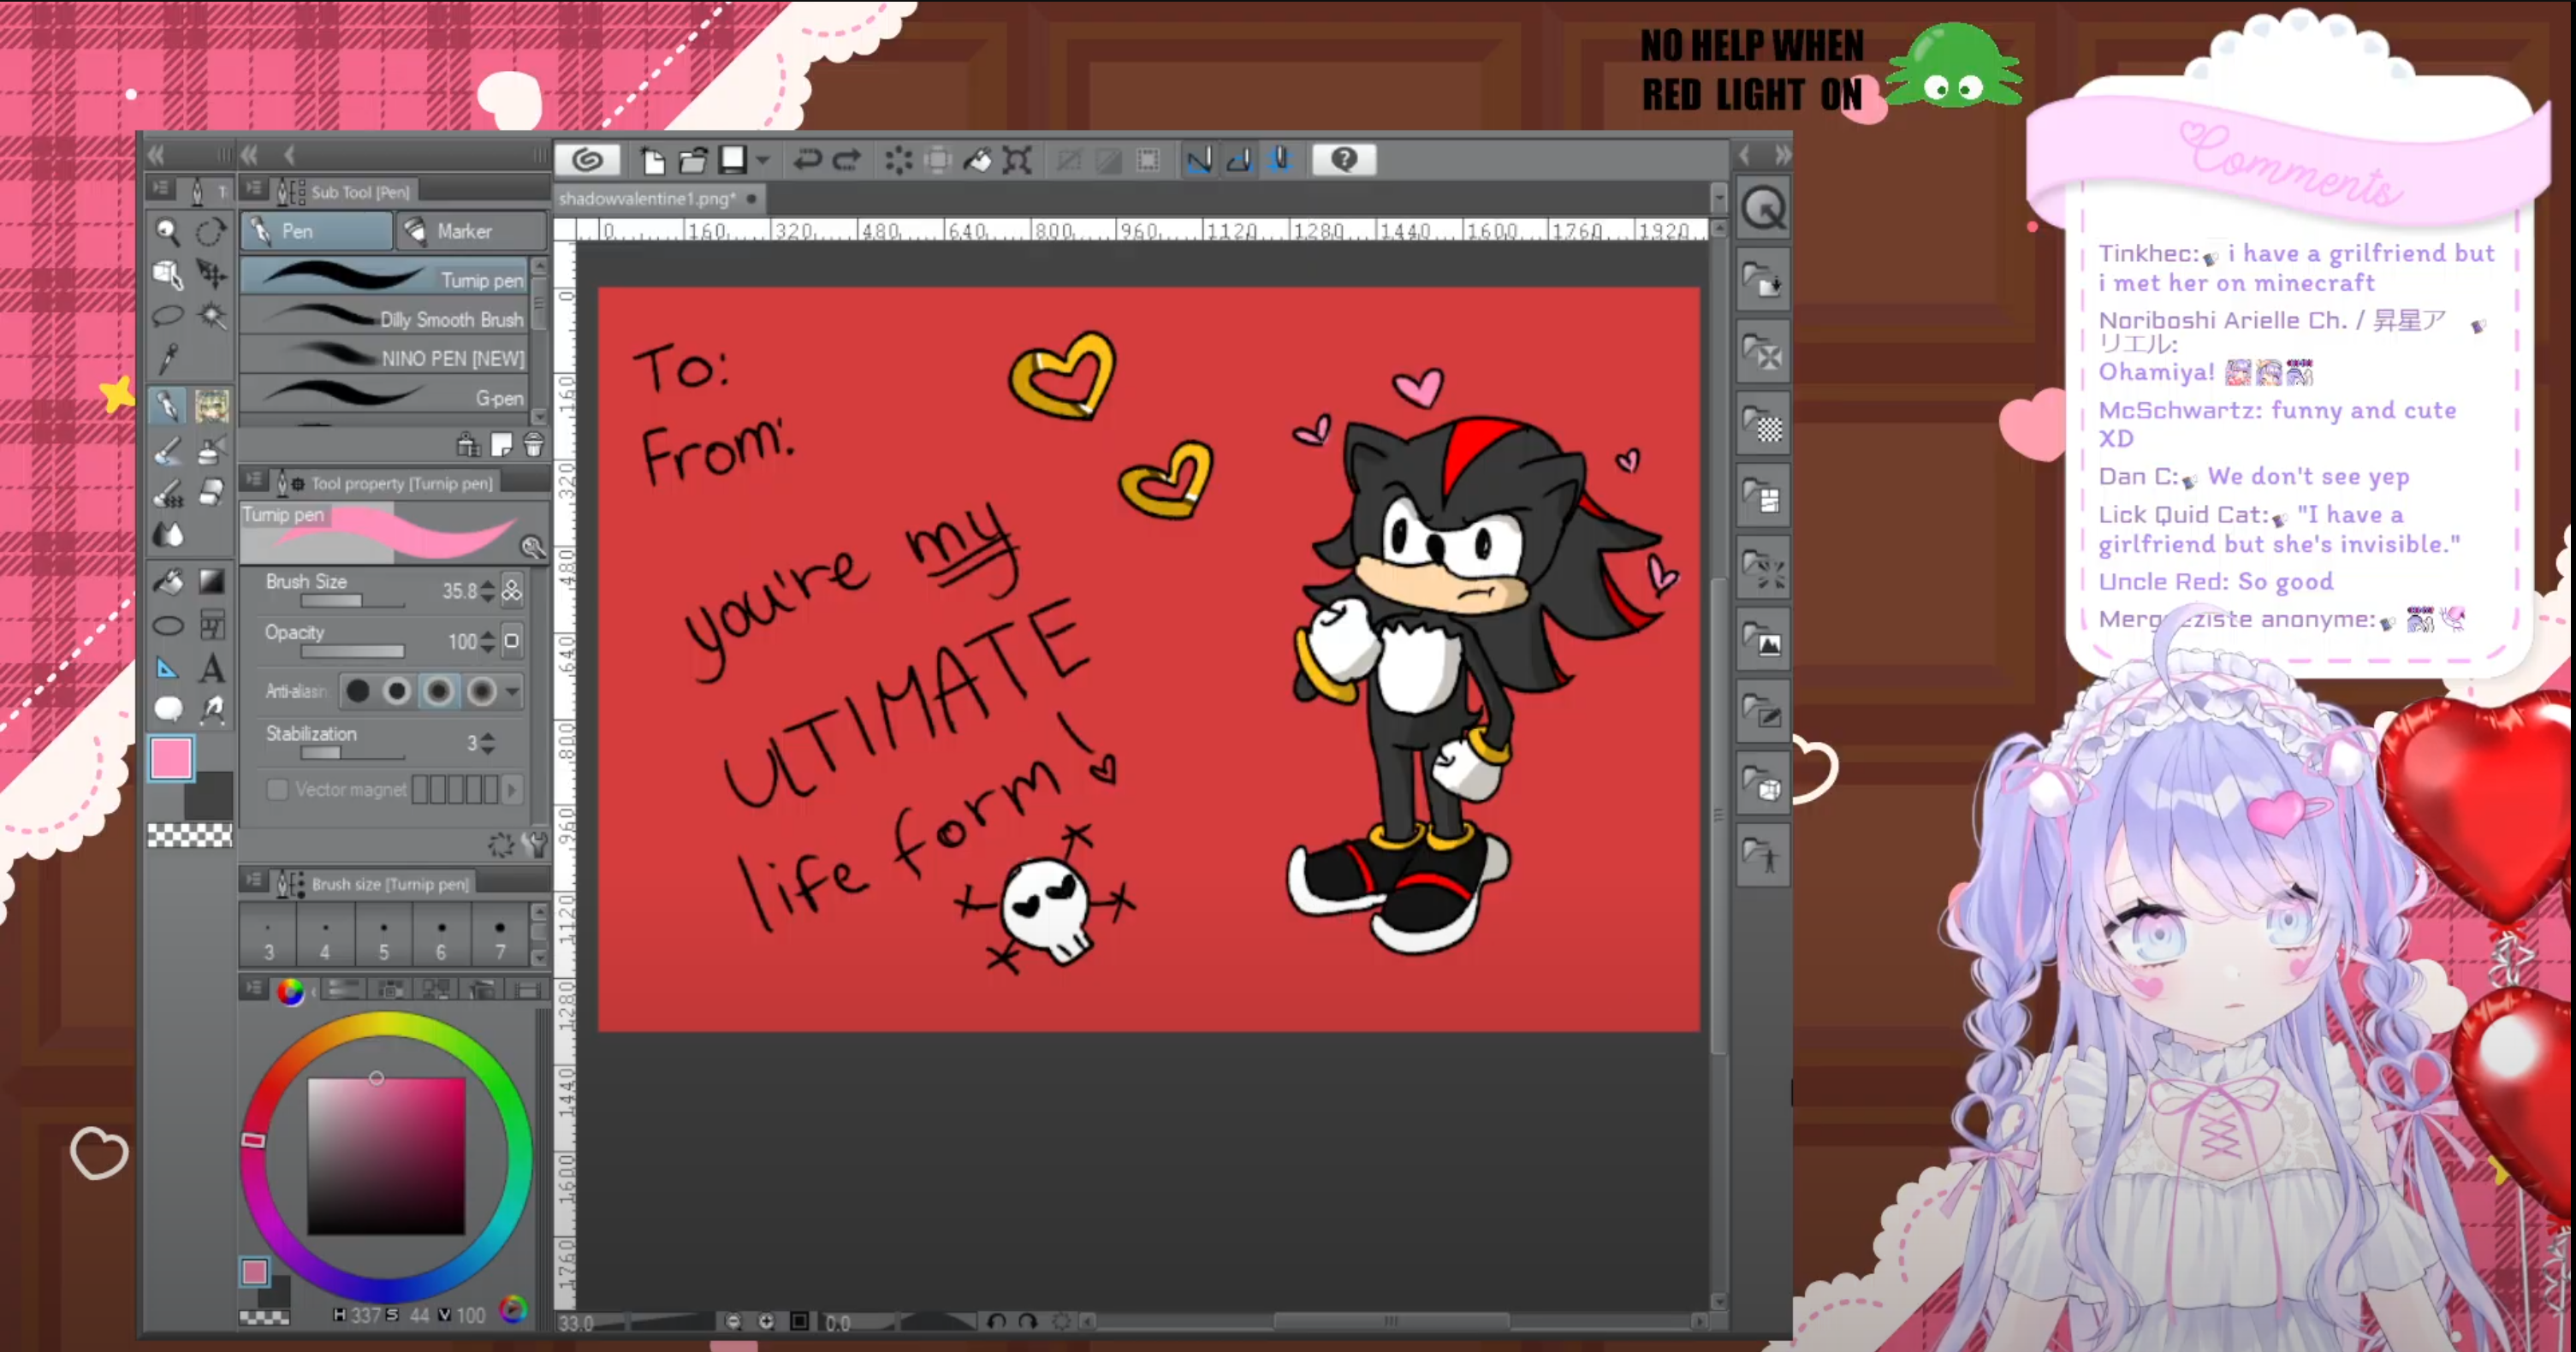
Task: Select the Pen tool in tool palette
Action: pyautogui.click(x=167, y=406)
